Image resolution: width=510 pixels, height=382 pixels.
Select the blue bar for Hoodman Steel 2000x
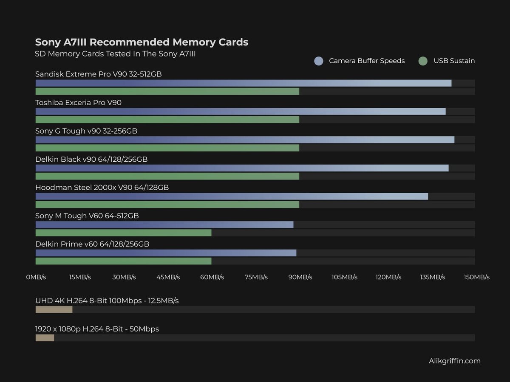tap(232, 196)
